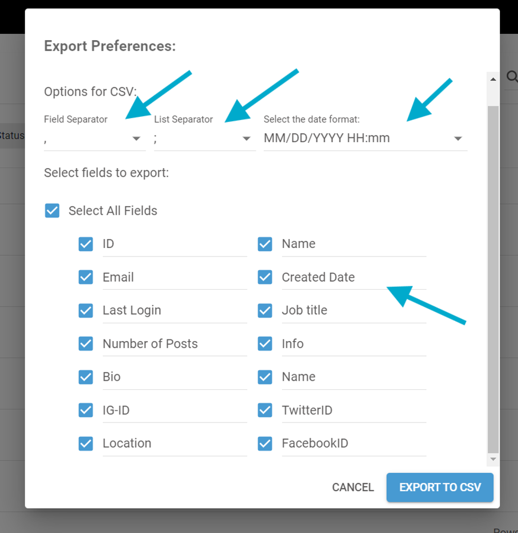518x533 pixels.
Task: Deselect the Email field checkbox
Action: point(86,277)
